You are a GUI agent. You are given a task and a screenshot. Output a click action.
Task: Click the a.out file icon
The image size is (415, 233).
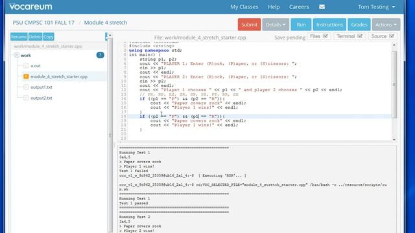[26, 65]
